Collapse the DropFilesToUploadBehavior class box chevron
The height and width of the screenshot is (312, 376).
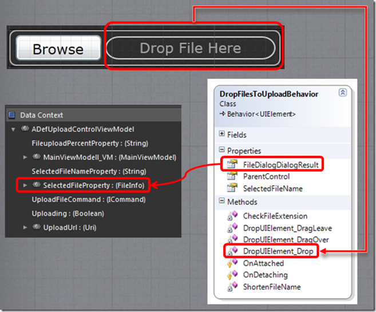[x=342, y=92]
